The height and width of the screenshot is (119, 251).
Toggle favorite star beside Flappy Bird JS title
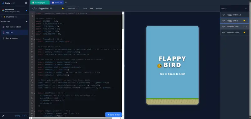63,8
